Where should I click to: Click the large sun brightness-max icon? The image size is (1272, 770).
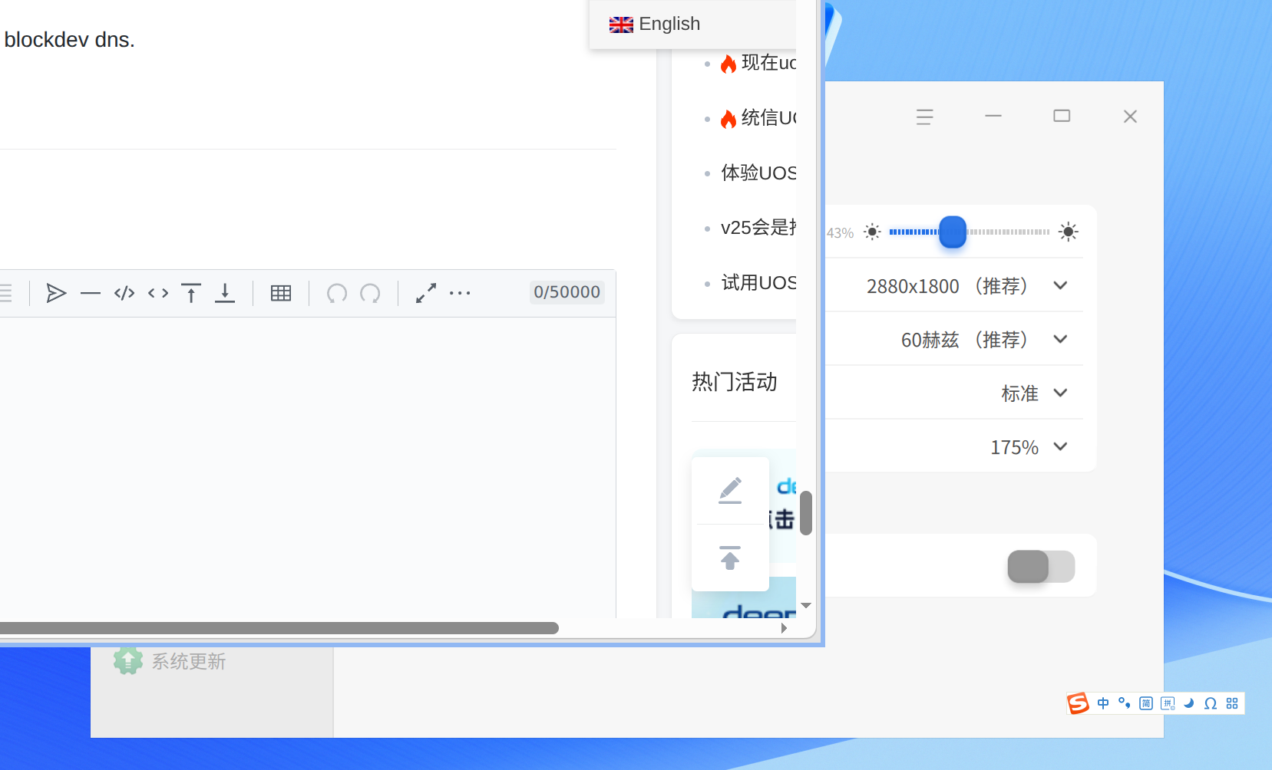click(x=1069, y=232)
